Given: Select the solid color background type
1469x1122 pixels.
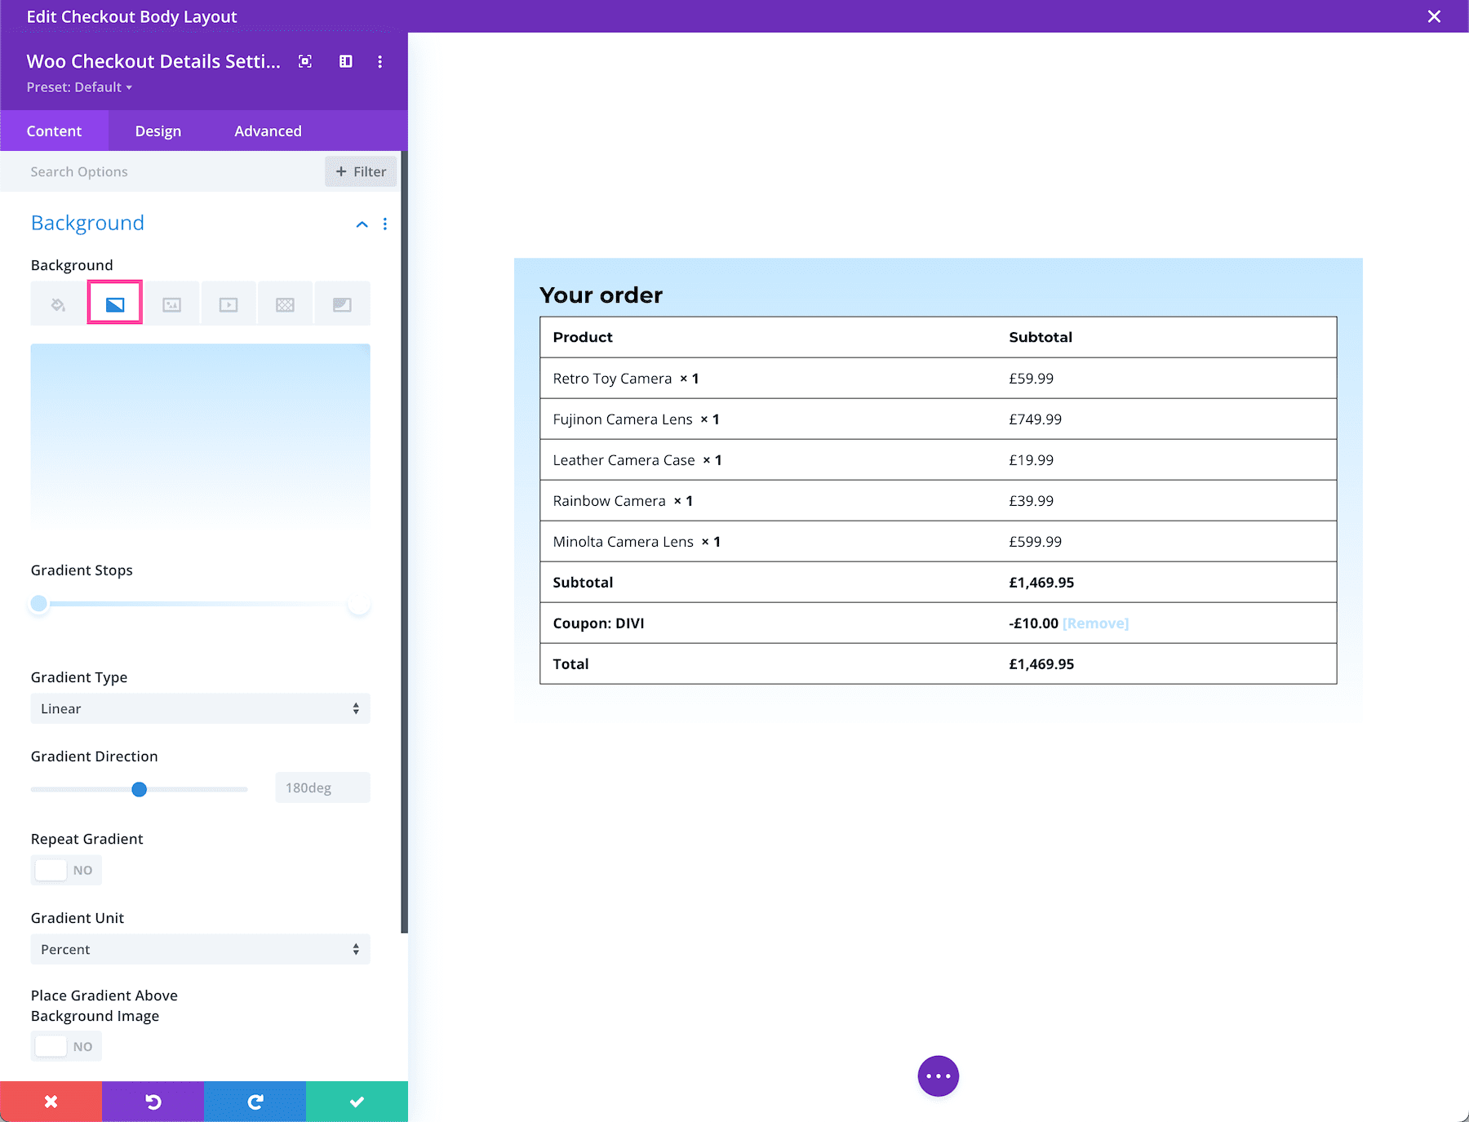Looking at the screenshot, I should 57,303.
